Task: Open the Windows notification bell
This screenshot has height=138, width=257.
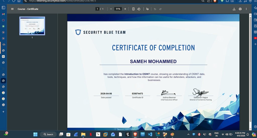Action: point(248,135)
